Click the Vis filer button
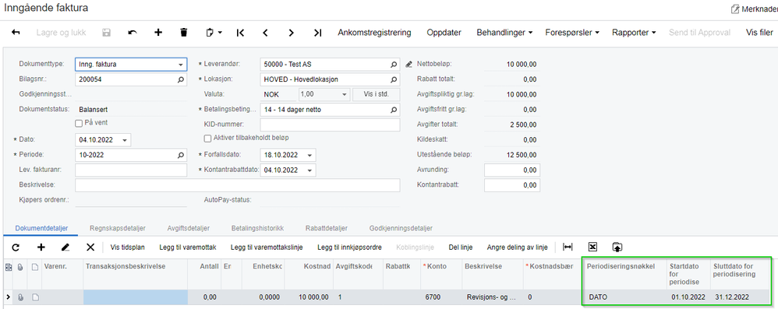The image size is (778, 309). 759,33
